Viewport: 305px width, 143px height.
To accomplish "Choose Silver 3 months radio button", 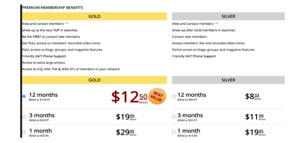I will pyautogui.click(x=174, y=117).
